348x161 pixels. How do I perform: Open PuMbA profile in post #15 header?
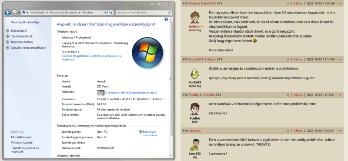[x=194, y=95]
